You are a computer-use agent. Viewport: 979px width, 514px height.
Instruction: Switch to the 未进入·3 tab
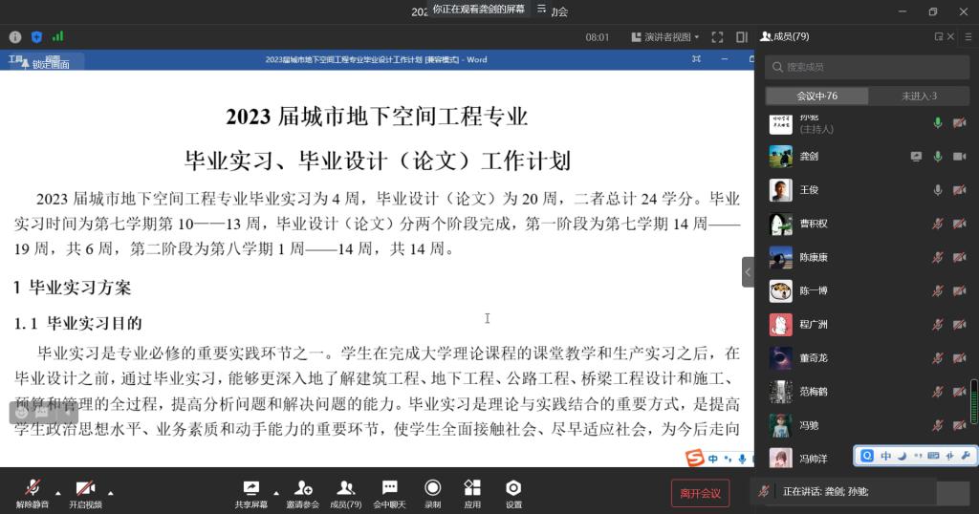point(919,96)
